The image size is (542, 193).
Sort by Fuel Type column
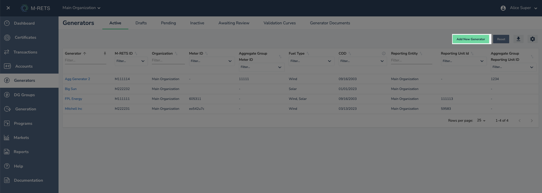pyautogui.click(x=308, y=53)
